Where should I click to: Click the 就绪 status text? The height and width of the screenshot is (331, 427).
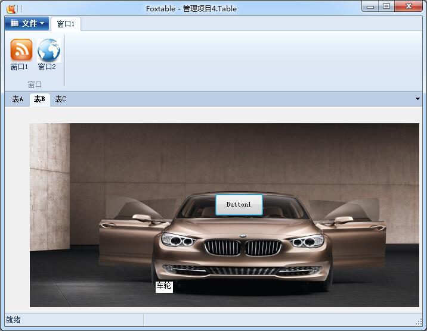pos(13,320)
